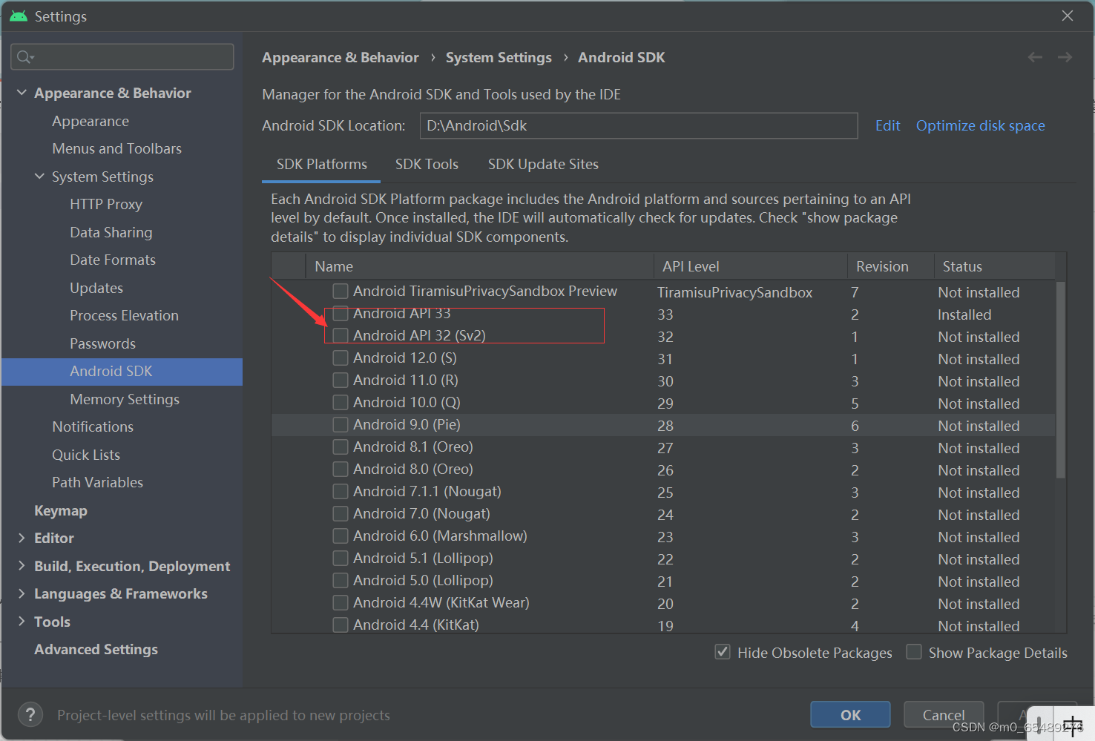Click the Optimize disk space link
The height and width of the screenshot is (741, 1095).
(x=980, y=125)
